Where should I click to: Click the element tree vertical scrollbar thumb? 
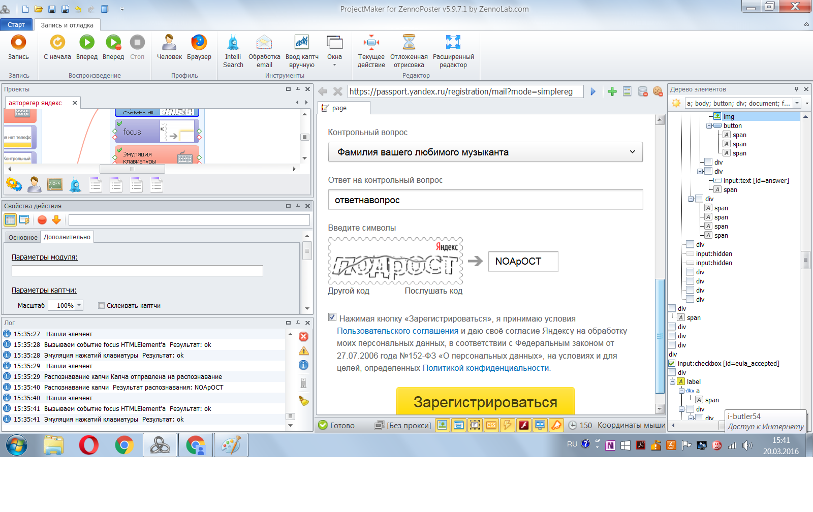click(x=805, y=260)
